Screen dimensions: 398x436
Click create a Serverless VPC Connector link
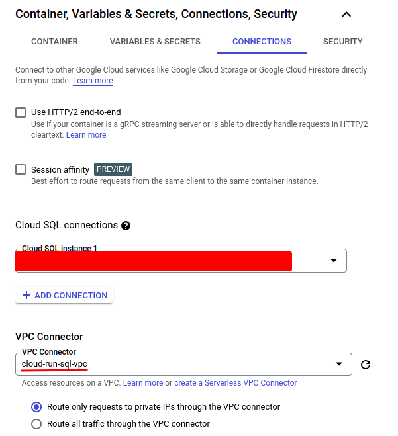[x=235, y=383]
